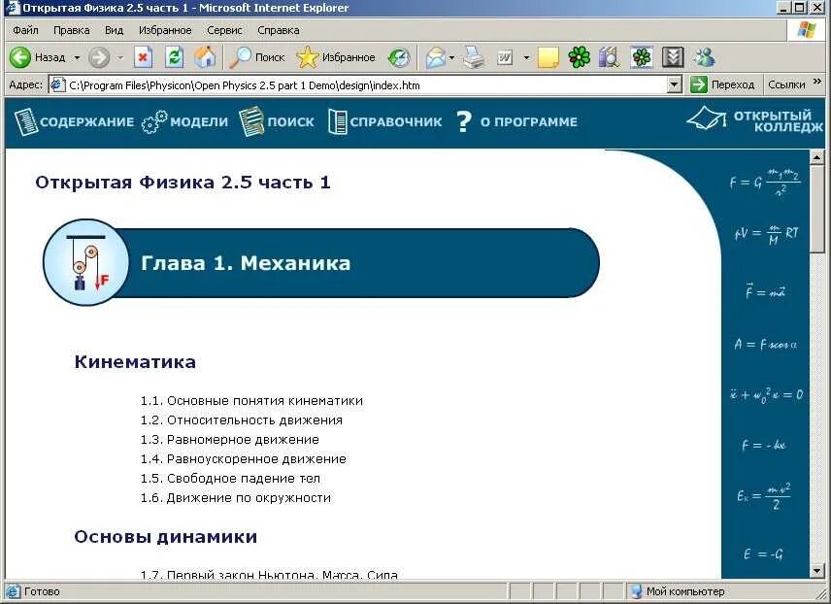This screenshot has height=604, width=831.
Task: Open Справочник via its book icon
Action: pyautogui.click(x=336, y=120)
